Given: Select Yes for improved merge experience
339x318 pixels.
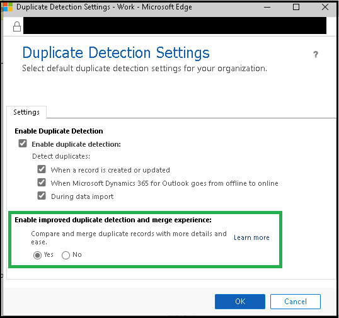Looking at the screenshot, I should coord(37,255).
